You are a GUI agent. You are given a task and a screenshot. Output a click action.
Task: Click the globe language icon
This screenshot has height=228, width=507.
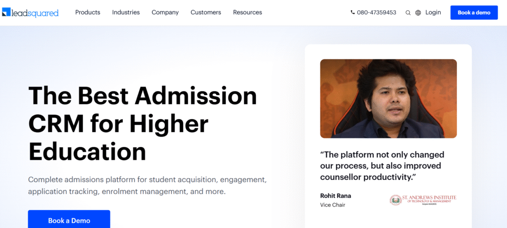[418, 13]
